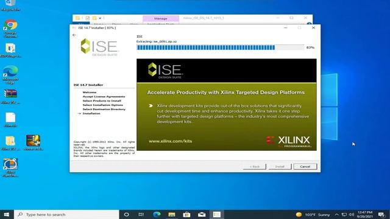Image resolution: width=390 pixels, height=219 pixels.
Task: Switch to the ISE installer taskbar button
Action: [x=217, y=214]
